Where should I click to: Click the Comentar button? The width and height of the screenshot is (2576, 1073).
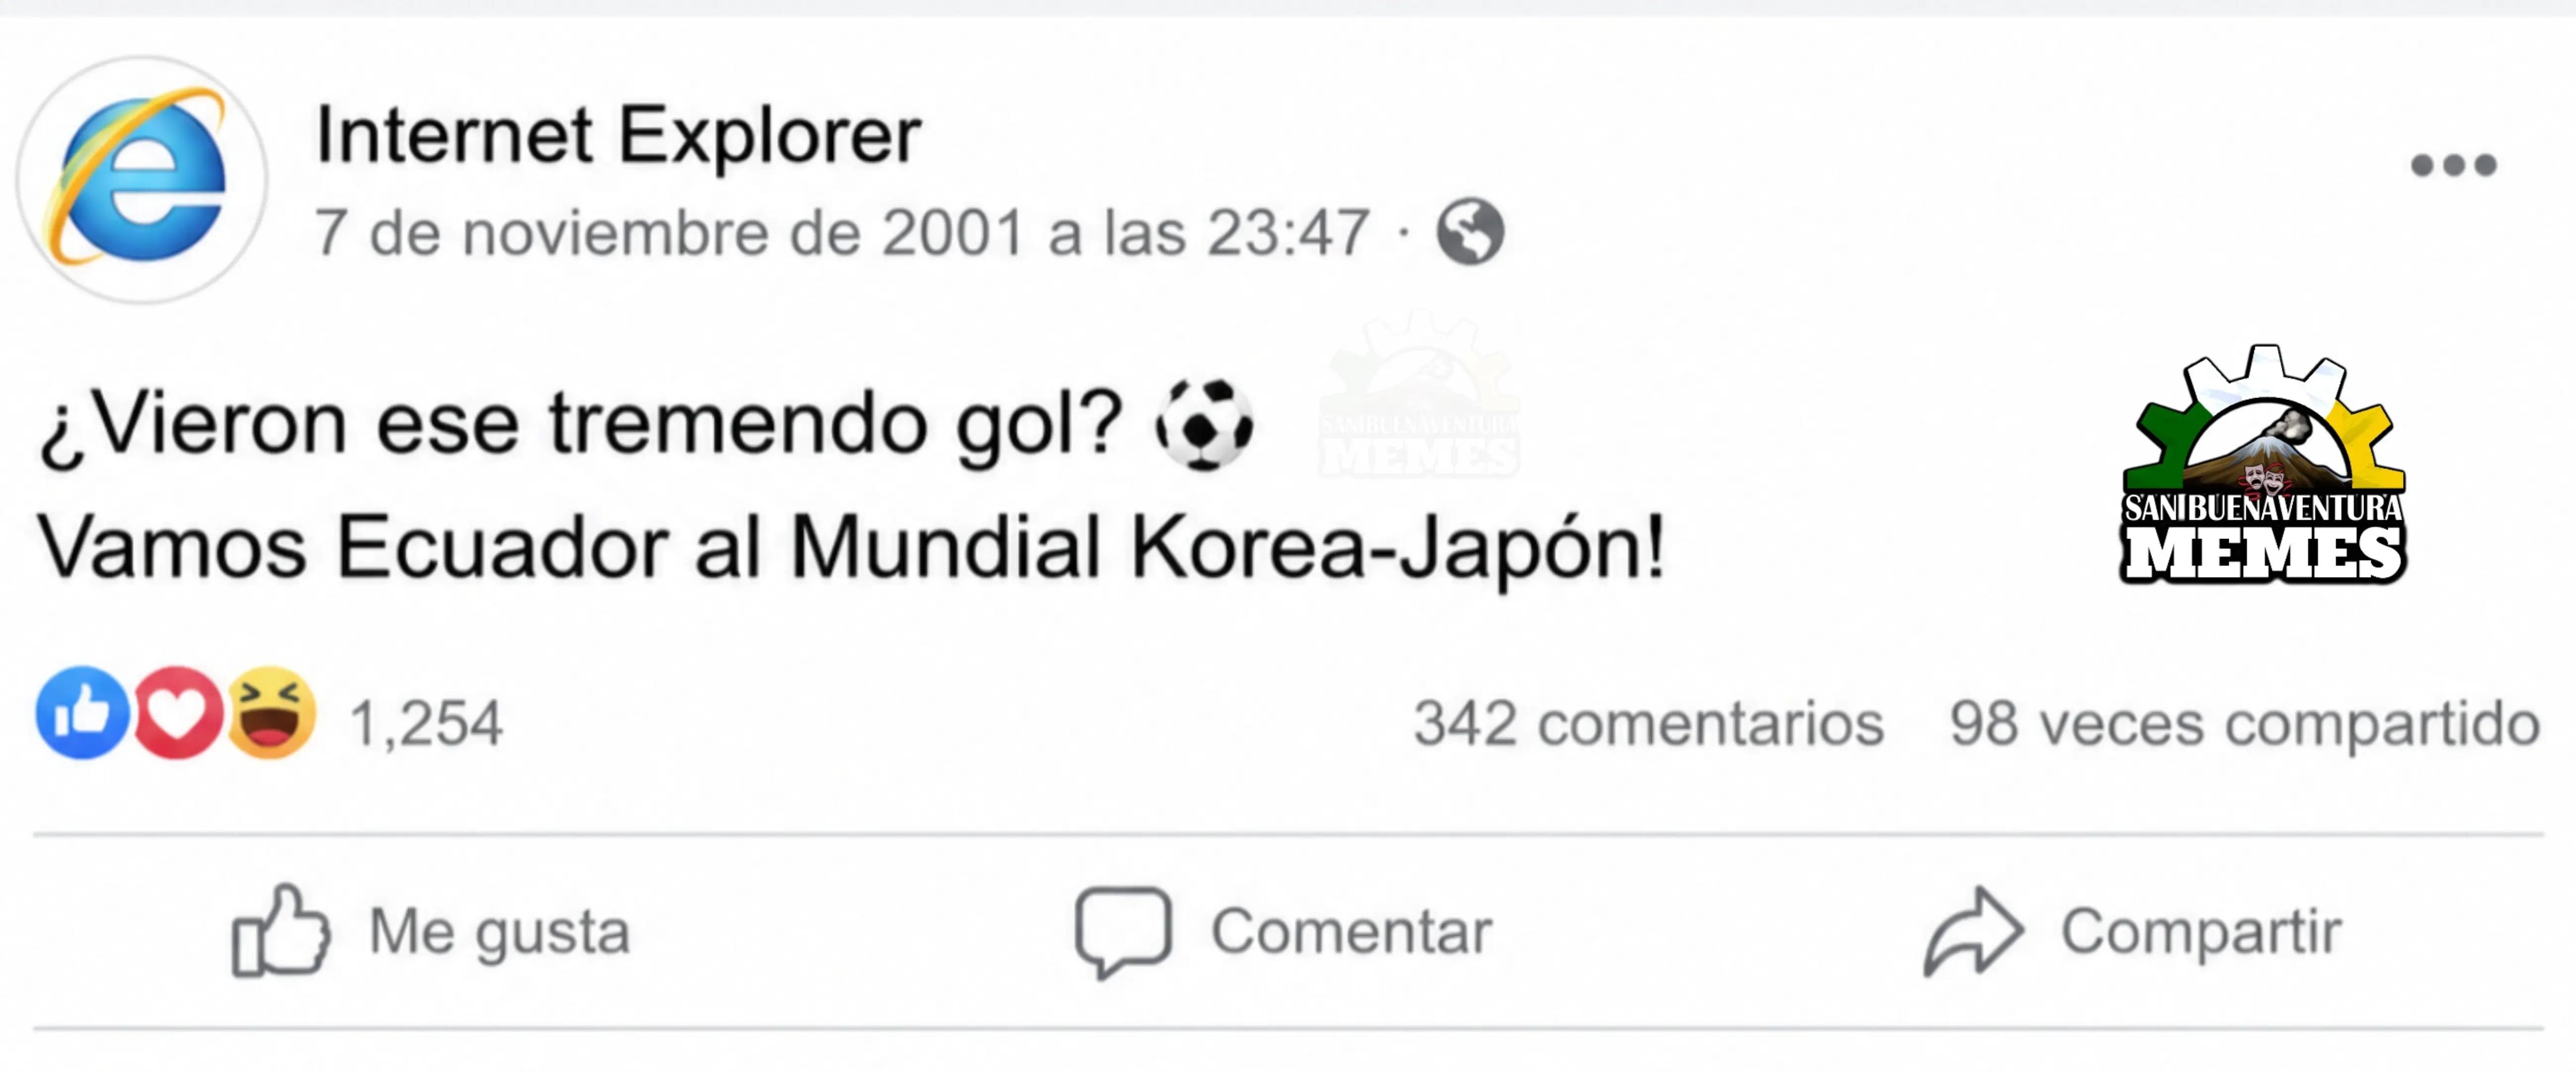coord(1284,931)
